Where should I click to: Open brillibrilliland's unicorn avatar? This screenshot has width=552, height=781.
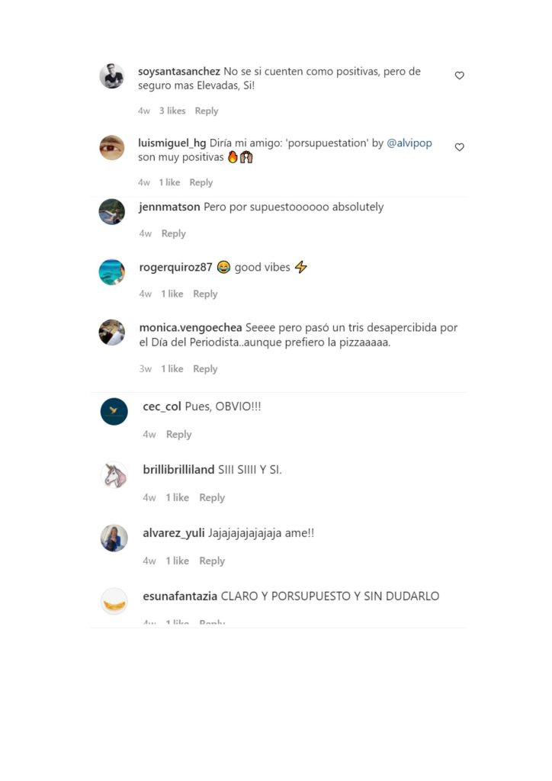114,474
